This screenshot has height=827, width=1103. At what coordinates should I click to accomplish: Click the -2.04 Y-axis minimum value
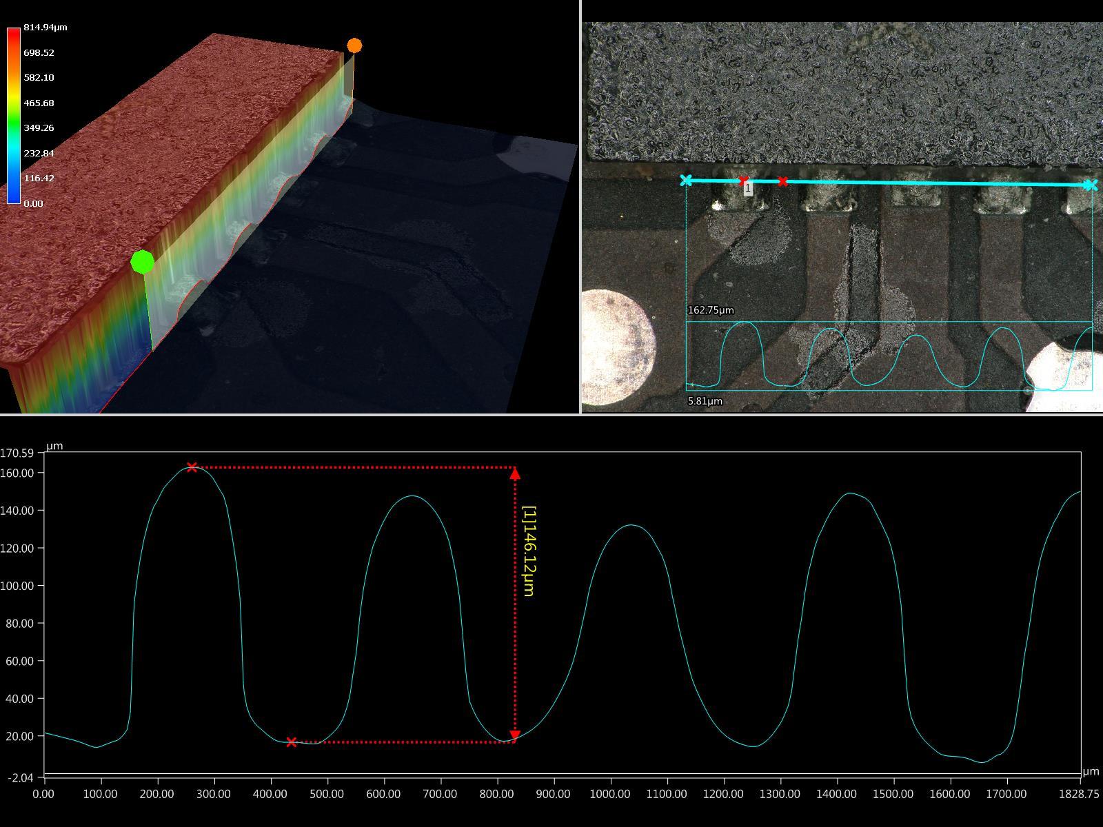21,777
